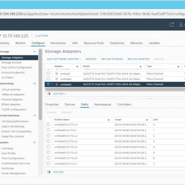185x185 pixels.
Task: Switch to the Devices sub-tab
Action: [x=70, y=105]
